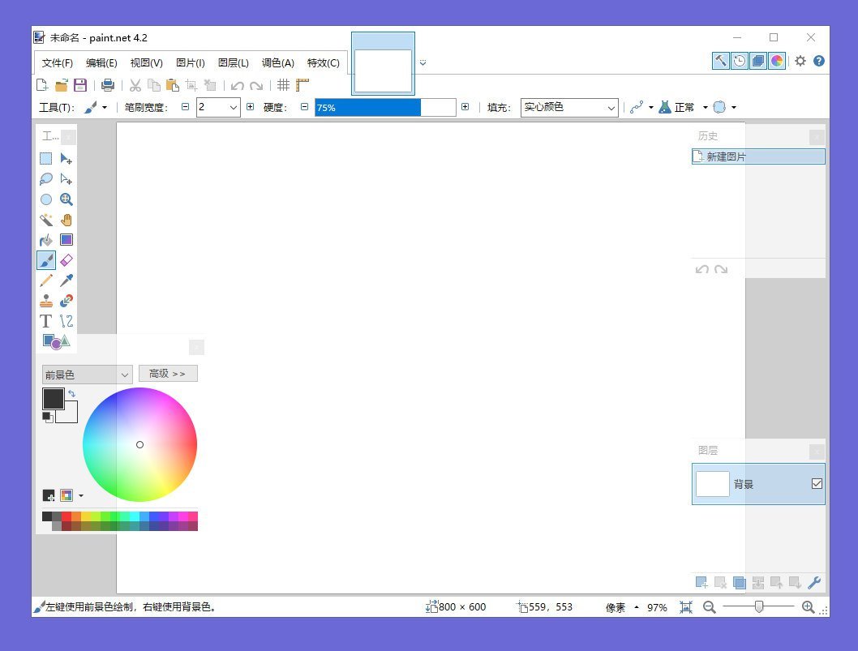Select the Clone Stamp tool
This screenshot has width=858, height=651.
click(46, 300)
